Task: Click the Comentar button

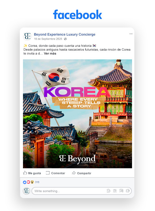Action: (55, 173)
